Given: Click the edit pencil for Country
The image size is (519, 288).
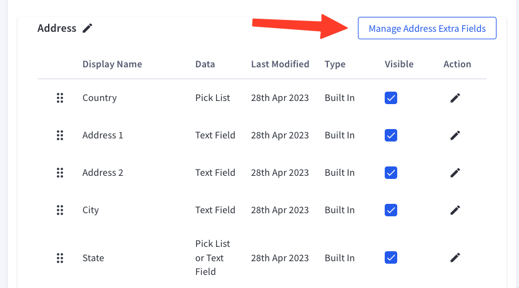Looking at the screenshot, I should pyautogui.click(x=455, y=98).
